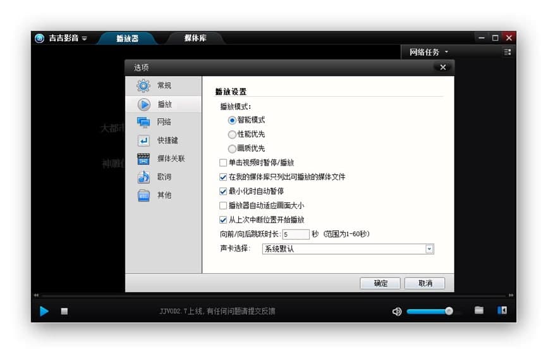Maximize the 吉吉影音 window
This screenshot has width=548, height=354.
[x=496, y=38]
